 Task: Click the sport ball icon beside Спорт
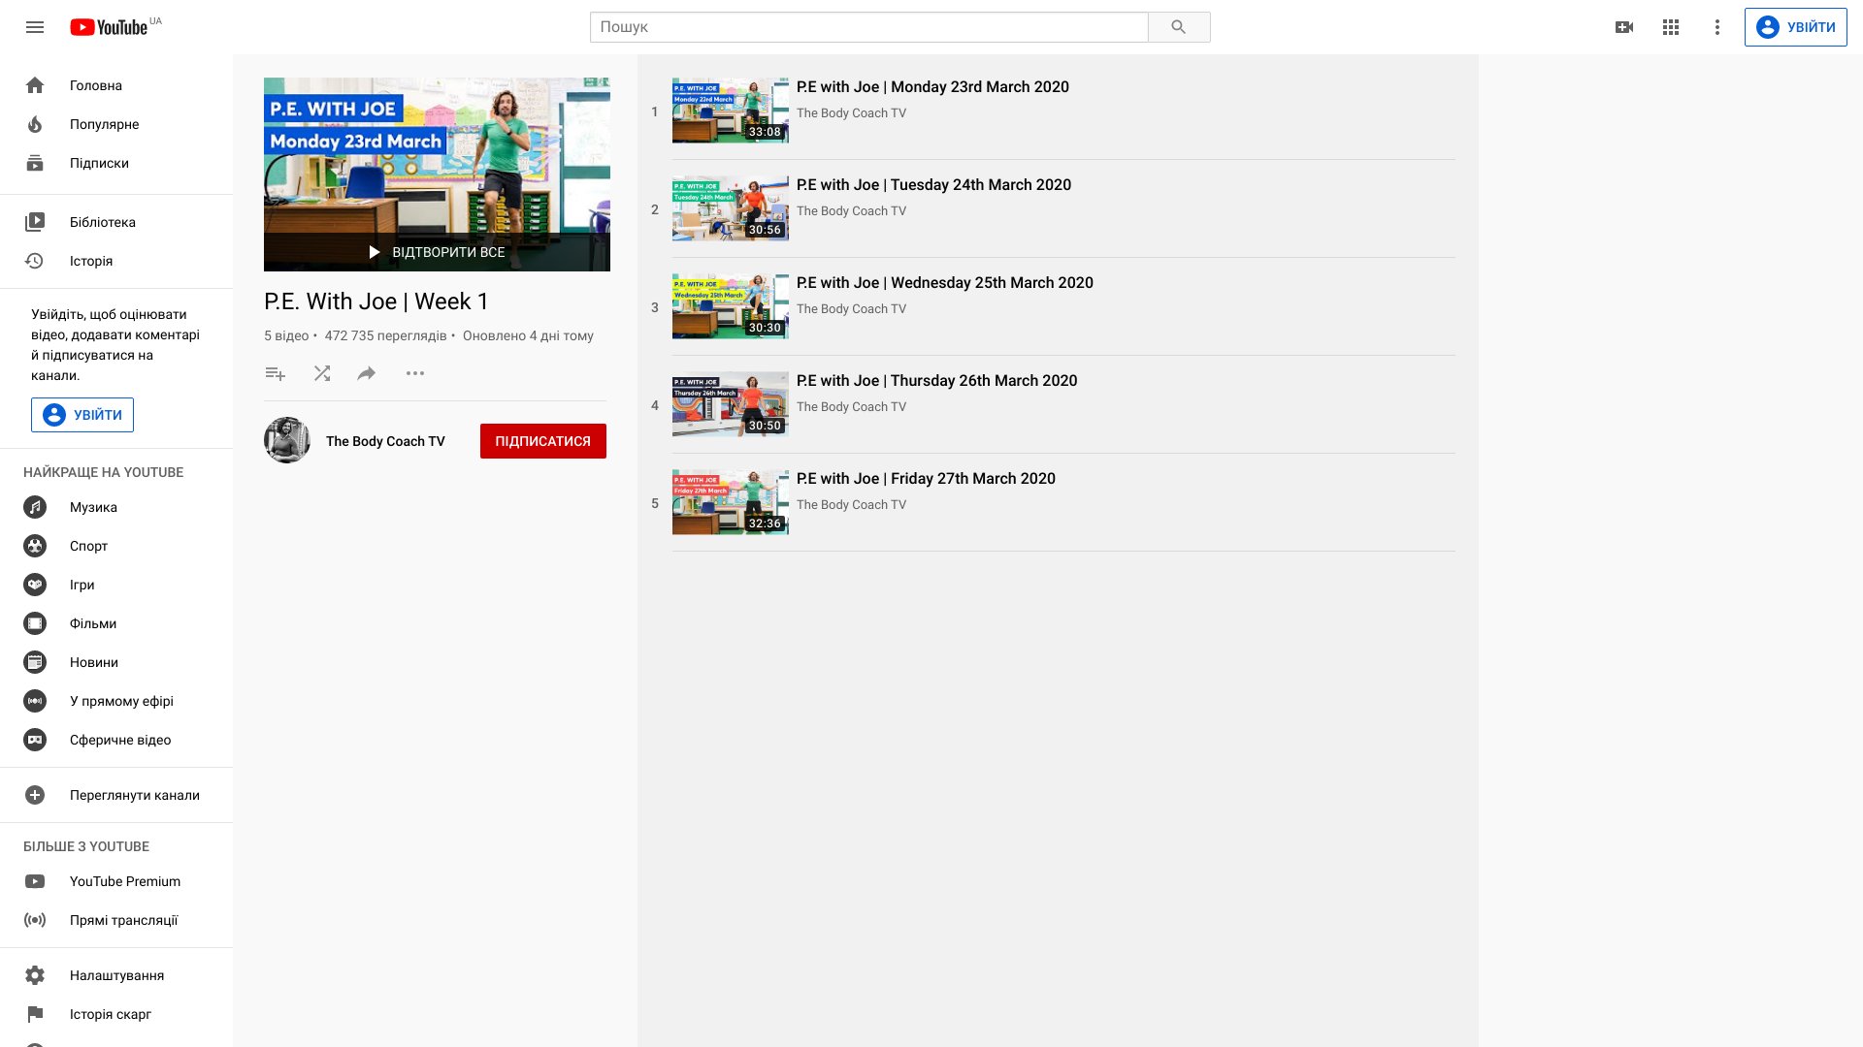35,546
